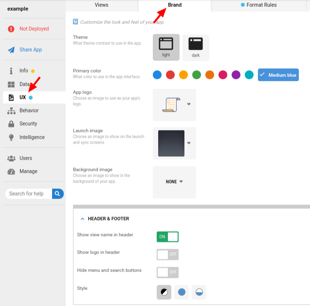Click the Share App link
310x306 pixels.
click(31, 50)
